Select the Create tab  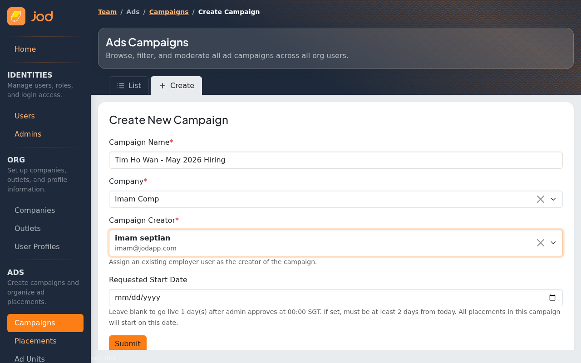(x=176, y=85)
